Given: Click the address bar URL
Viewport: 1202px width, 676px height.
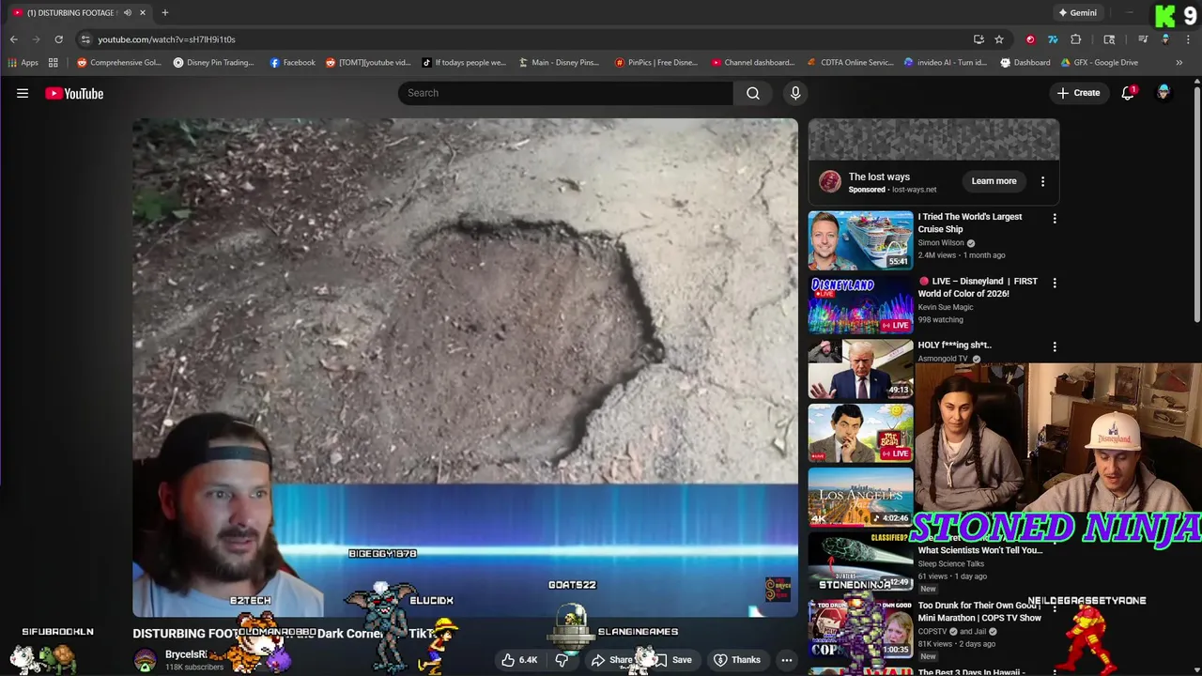Looking at the screenshot, I should click(166, 39).
